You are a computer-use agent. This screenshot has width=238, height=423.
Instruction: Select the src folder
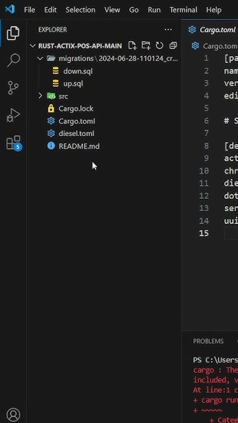63,96
